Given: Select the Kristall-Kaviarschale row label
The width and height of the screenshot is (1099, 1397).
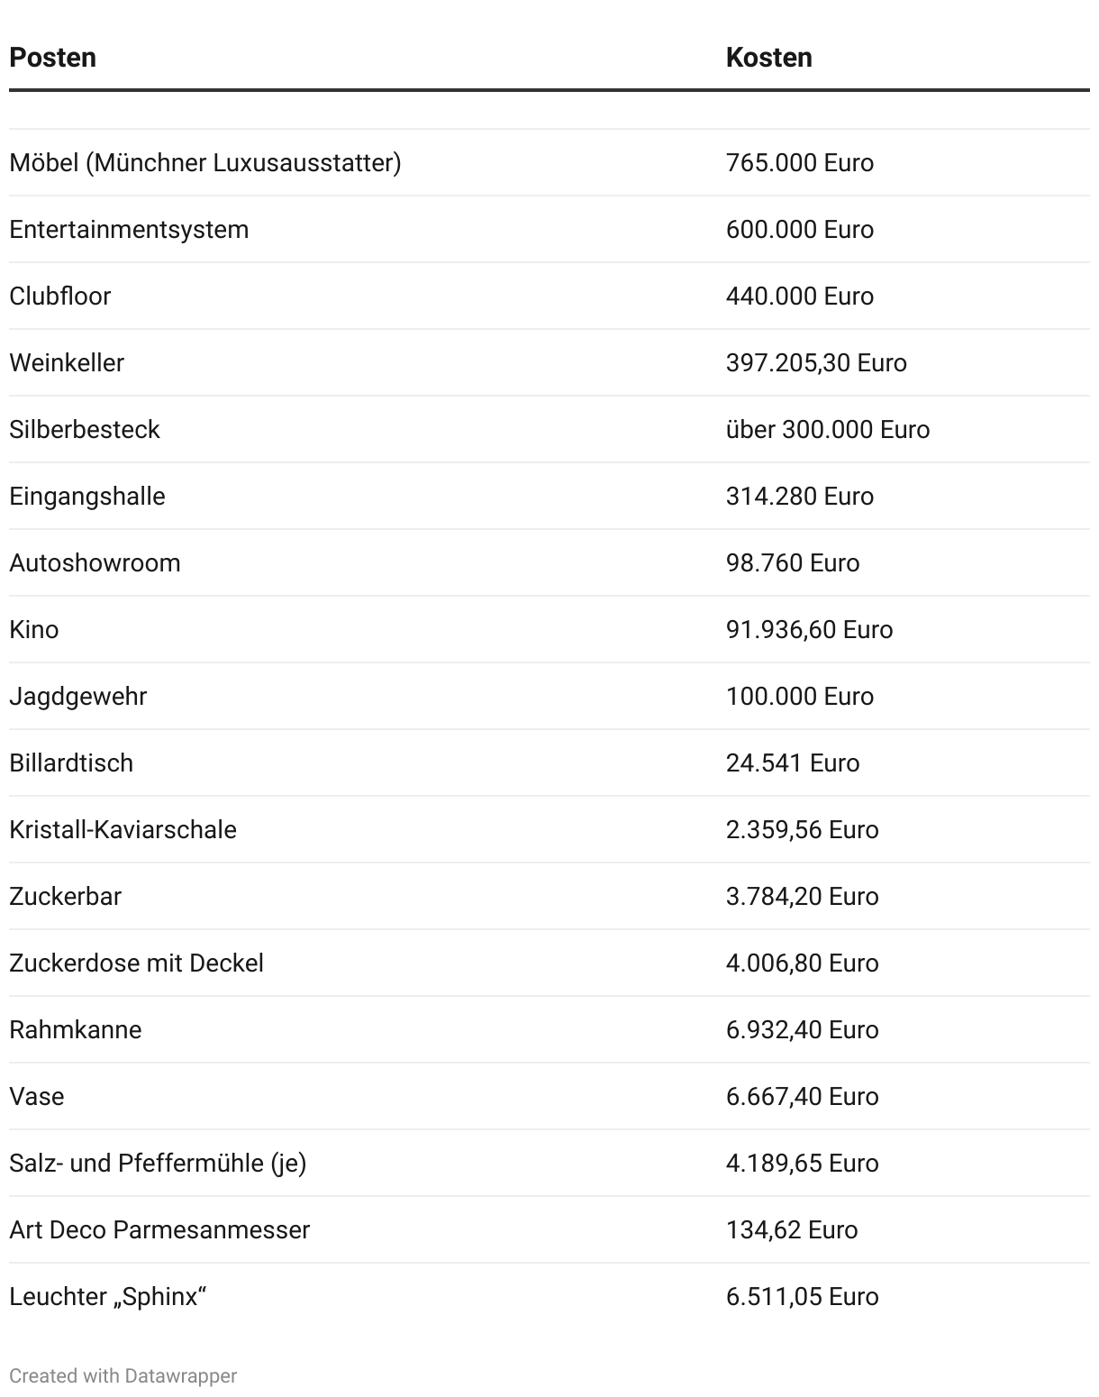Looking at the screenshot, I should [x=123, y=830].
